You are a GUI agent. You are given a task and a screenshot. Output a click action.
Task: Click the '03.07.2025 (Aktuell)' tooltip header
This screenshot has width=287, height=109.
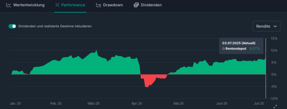pos(239,43)
